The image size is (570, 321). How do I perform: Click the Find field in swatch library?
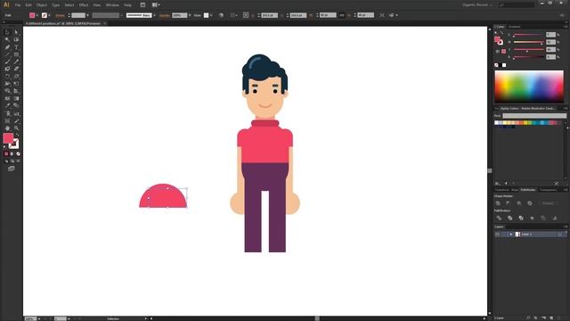(x=534, y=116)
